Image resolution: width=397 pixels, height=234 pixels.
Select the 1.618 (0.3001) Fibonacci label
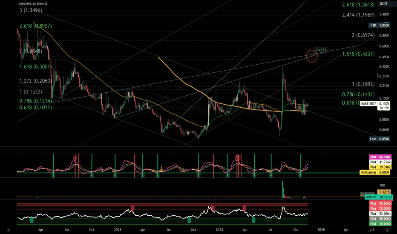pyautogui.click(x=35, y=67)
